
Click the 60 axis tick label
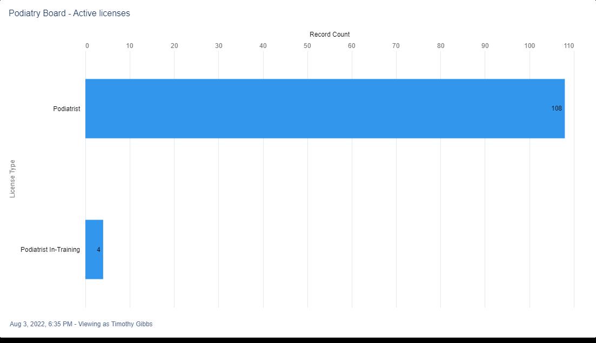click(x=352, y=46)
